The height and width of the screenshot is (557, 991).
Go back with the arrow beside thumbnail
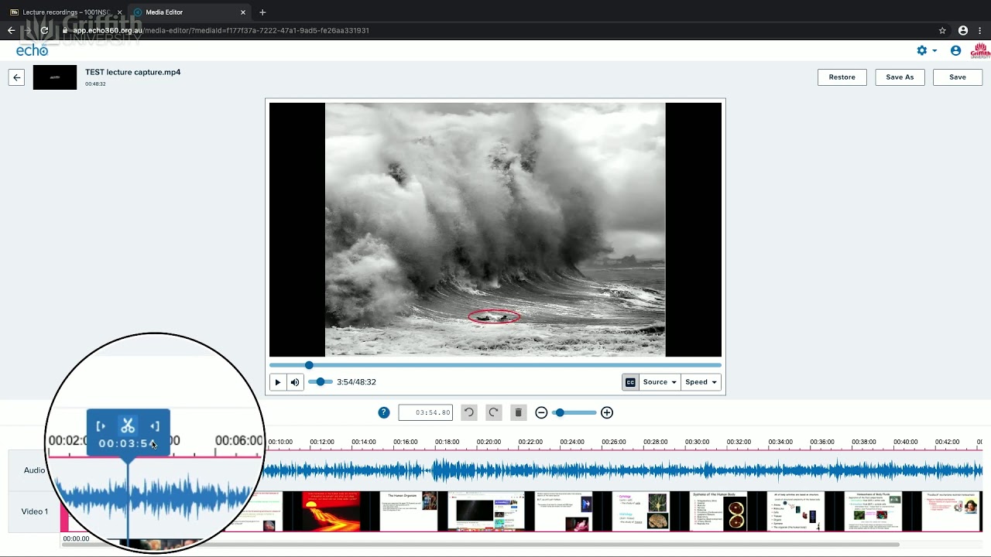pyautogui.click(x=16, y=77)
